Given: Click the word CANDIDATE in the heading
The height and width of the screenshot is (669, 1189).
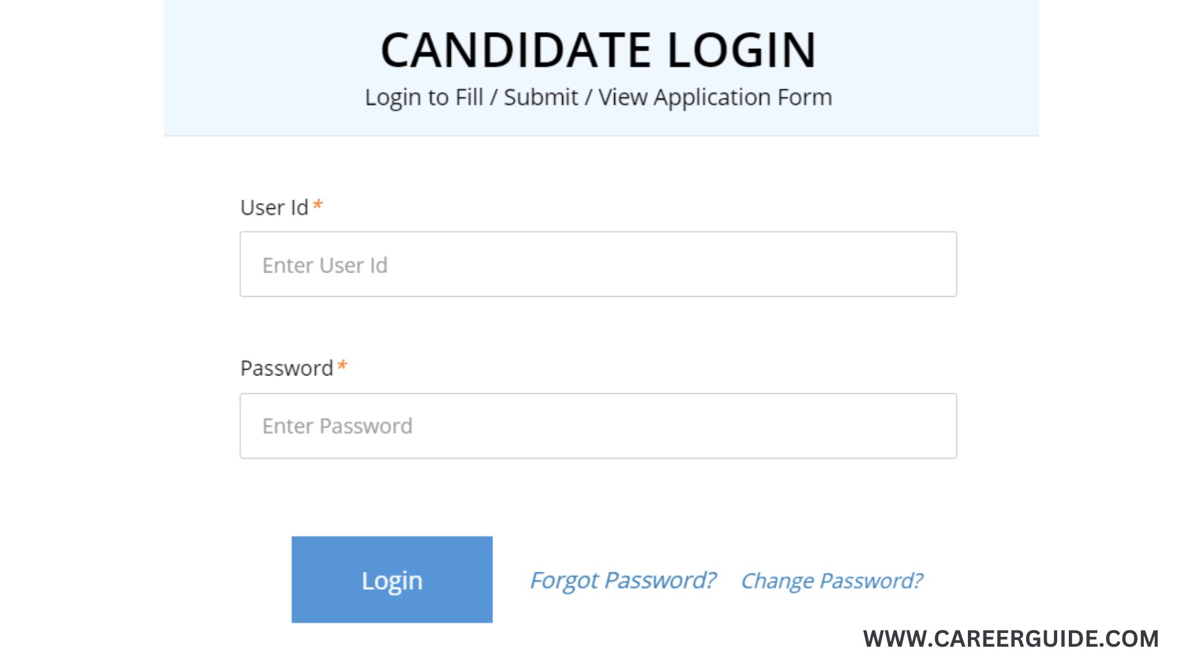Looking at the screenshot, I should coord(515,50).
